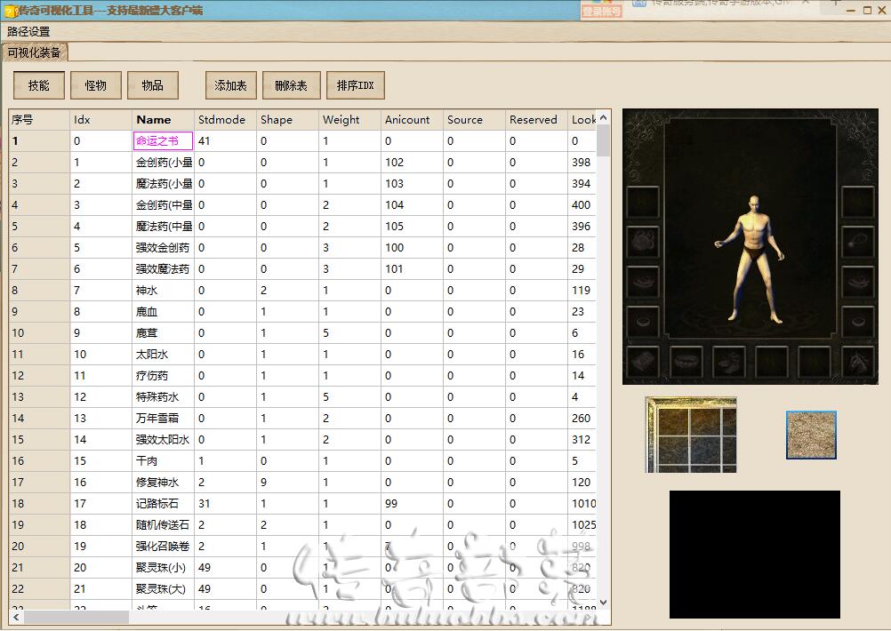Click Look value 1010 in 记路标石 row
Viewport: 891px width, 631px height.
tap(583, 504)
